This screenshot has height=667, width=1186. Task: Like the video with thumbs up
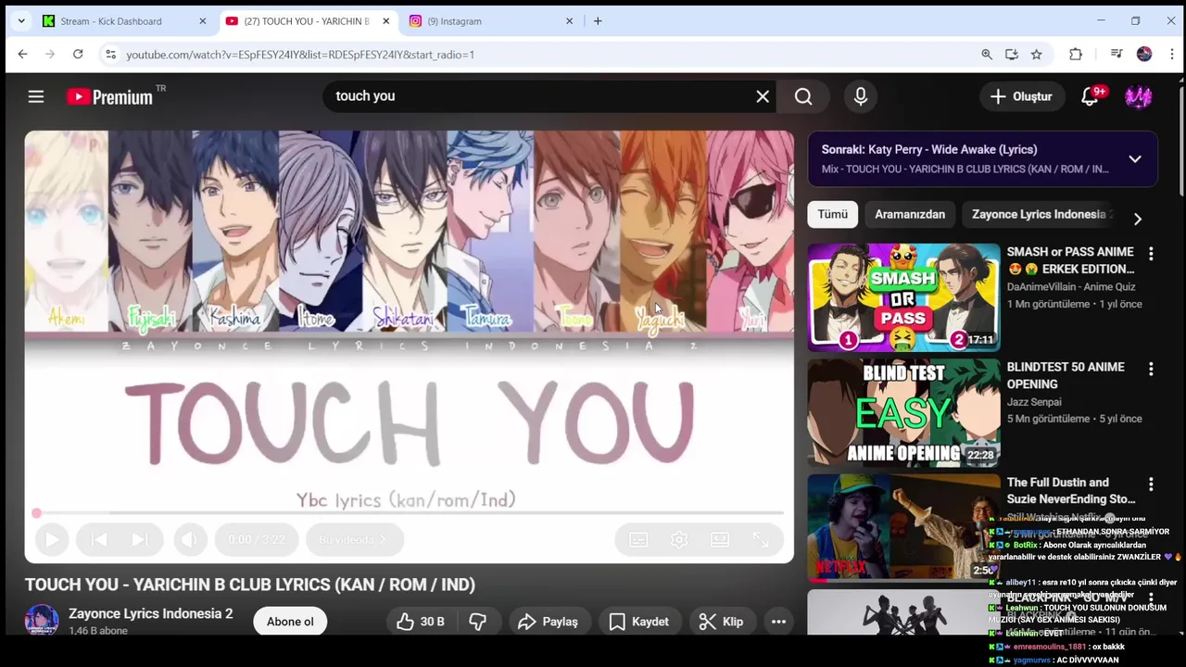[x=422, y=622]
